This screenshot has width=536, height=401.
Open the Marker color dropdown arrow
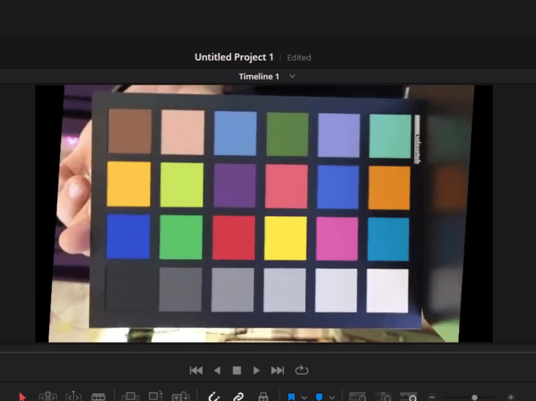(x=332, y=397)
